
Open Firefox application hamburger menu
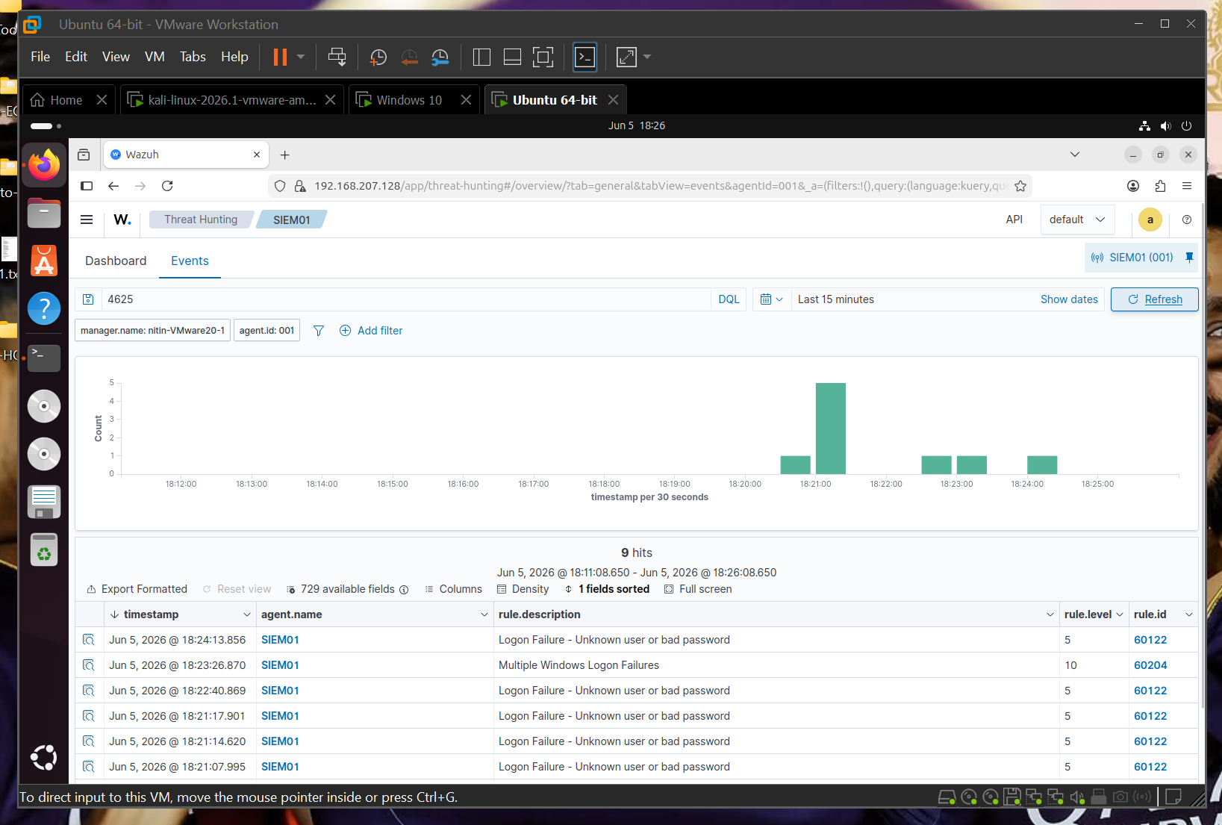pos(1187,186)
